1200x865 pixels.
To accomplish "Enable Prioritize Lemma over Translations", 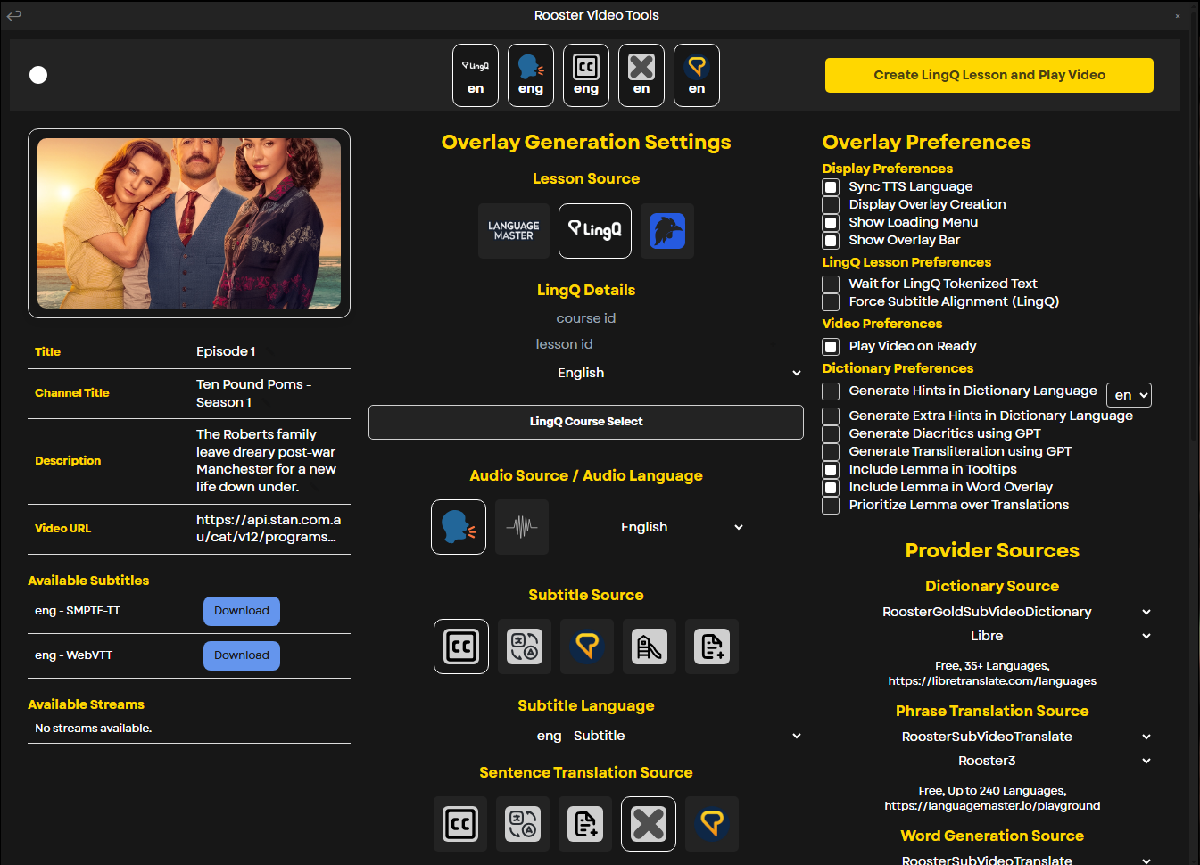I will pyautogui.click(x=831, y=506).
